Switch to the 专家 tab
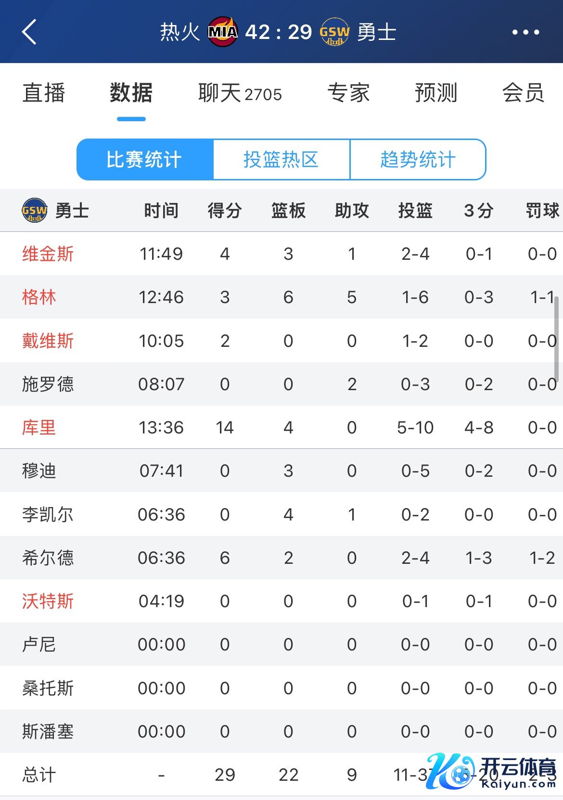Screen dimensions: 563x800 [x=348, y=93]
